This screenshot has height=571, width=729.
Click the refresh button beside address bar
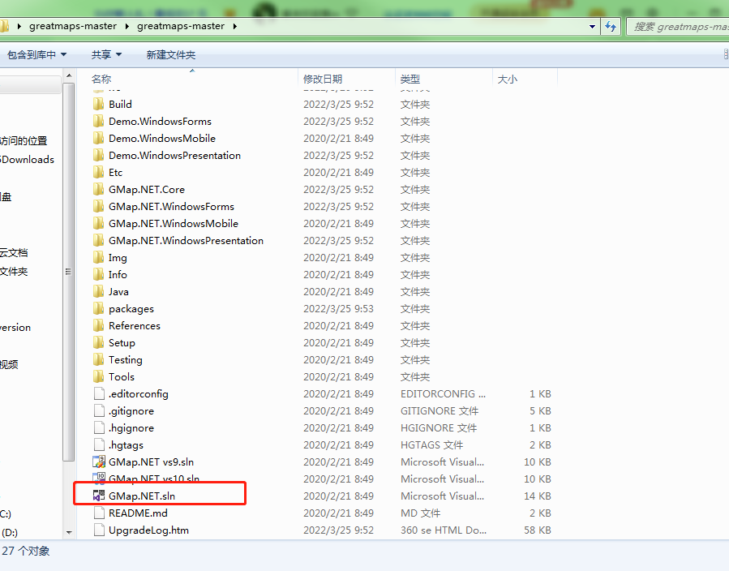[611, 27]
